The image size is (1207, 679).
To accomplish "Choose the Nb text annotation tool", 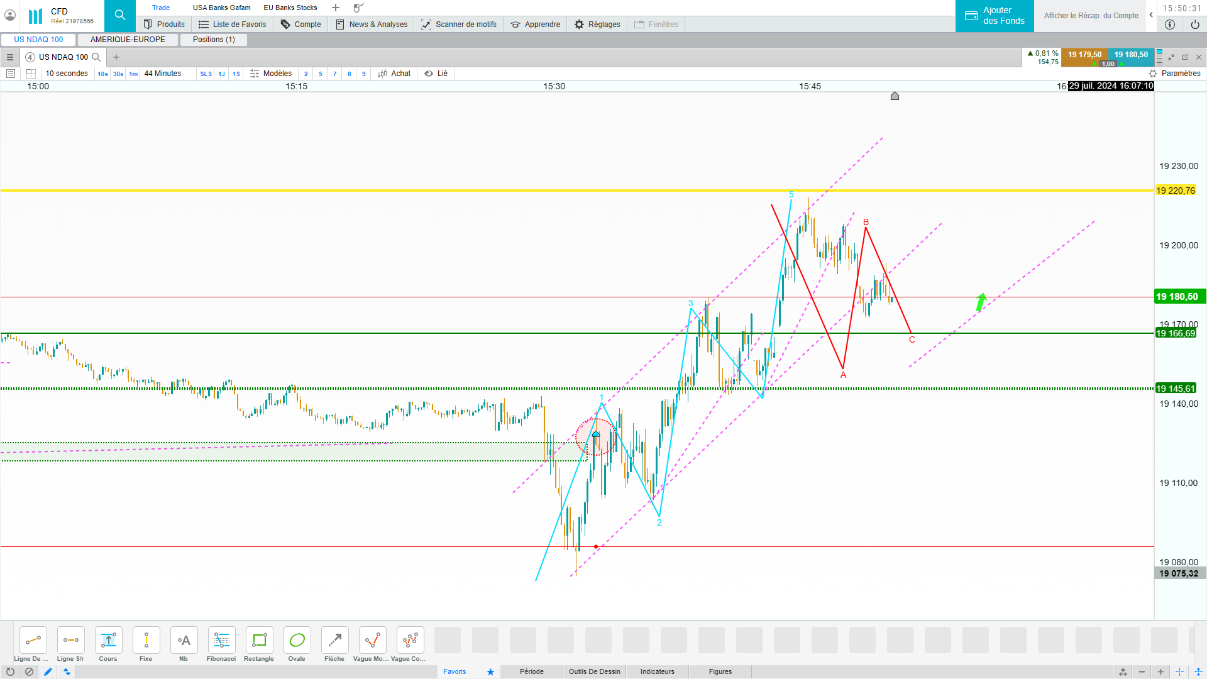I will [x=184, y=641].
